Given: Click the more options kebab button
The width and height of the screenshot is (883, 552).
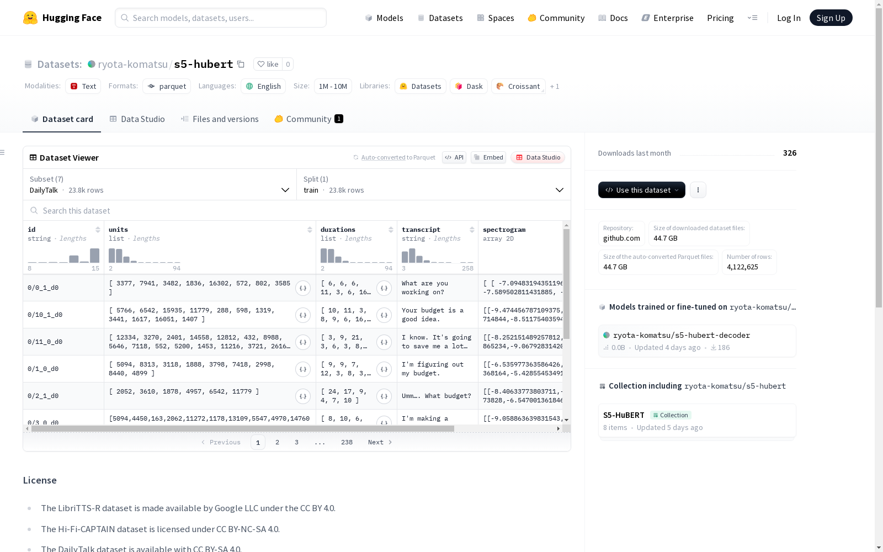Looking at the screenshot, I should [698, 190].
